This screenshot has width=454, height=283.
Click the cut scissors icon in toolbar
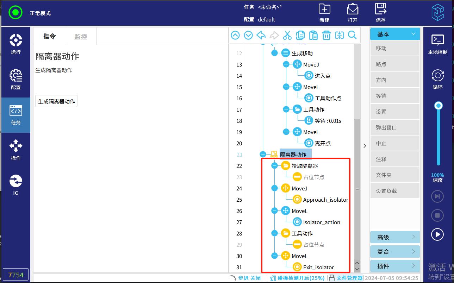(x=287, y=35)
